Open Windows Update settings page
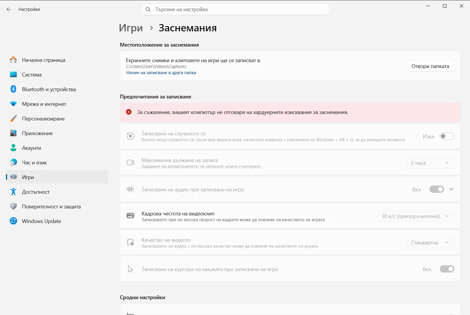 57,221
